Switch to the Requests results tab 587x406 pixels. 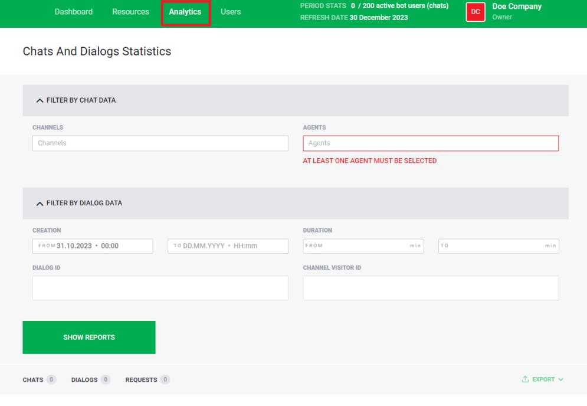[147, 379]
